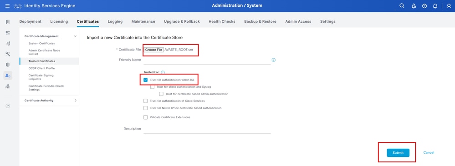
Task: Open the operations tools icon in sidebar
Action: (8, 54)
